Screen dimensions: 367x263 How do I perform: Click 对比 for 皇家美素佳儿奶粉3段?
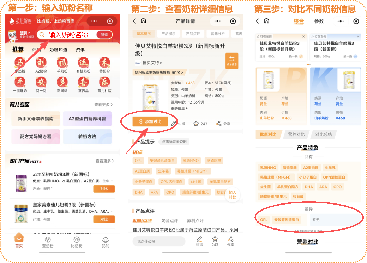(104, 219)
